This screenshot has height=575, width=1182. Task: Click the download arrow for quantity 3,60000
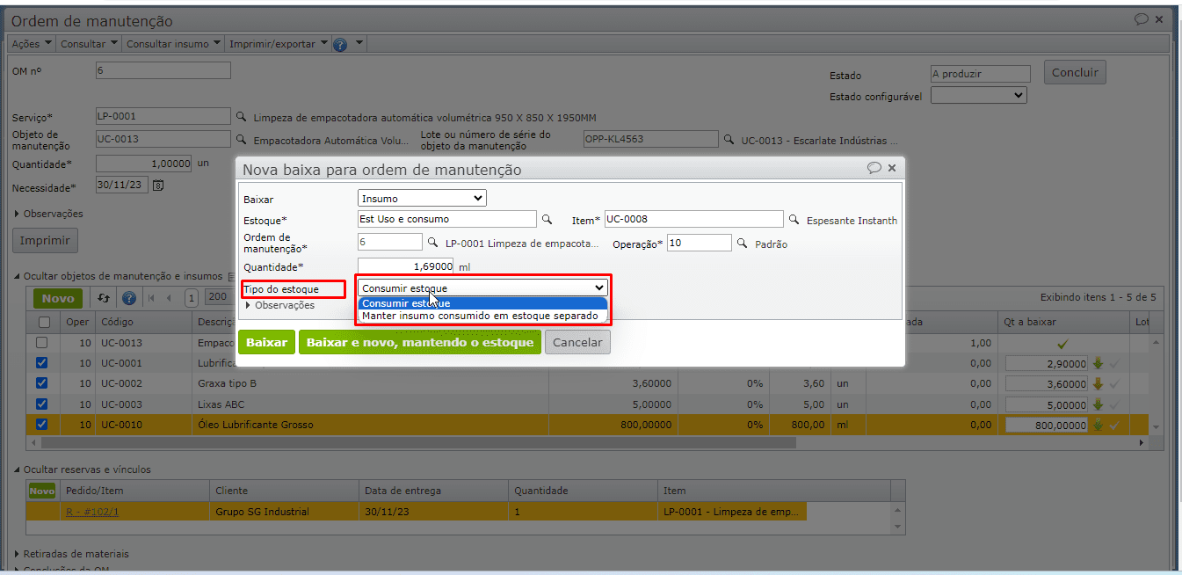click(1098, 383)
